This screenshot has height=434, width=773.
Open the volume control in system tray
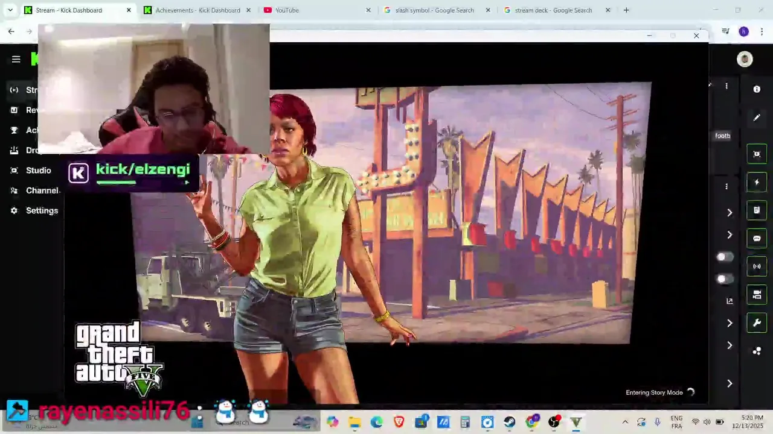tap(707, 422)
